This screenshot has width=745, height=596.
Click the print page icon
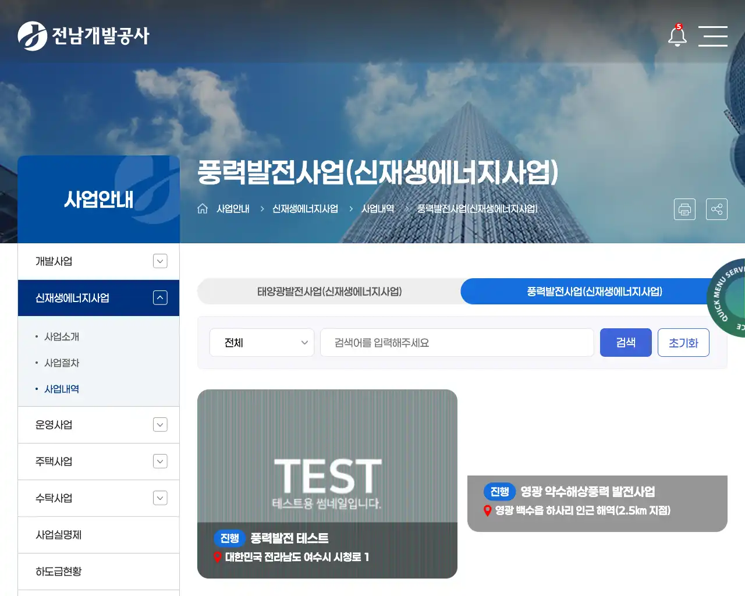(x=684, y=209)
